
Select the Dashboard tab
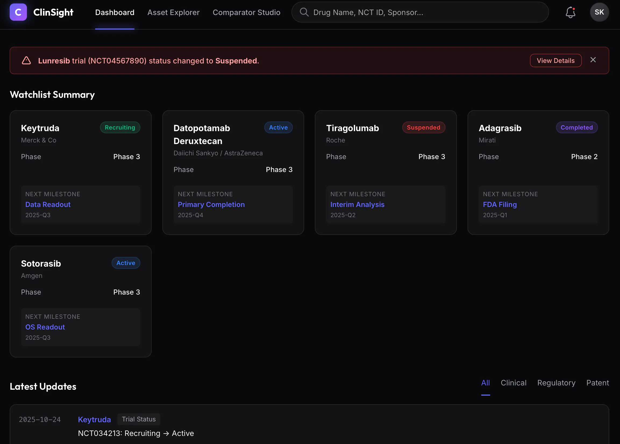115,12
